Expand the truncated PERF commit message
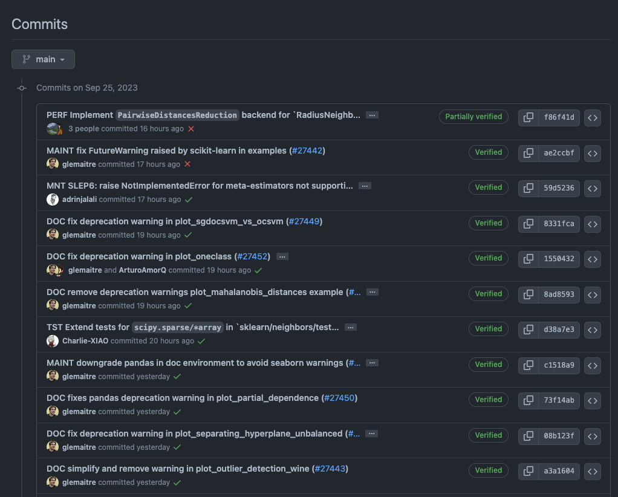 point(372,115)
